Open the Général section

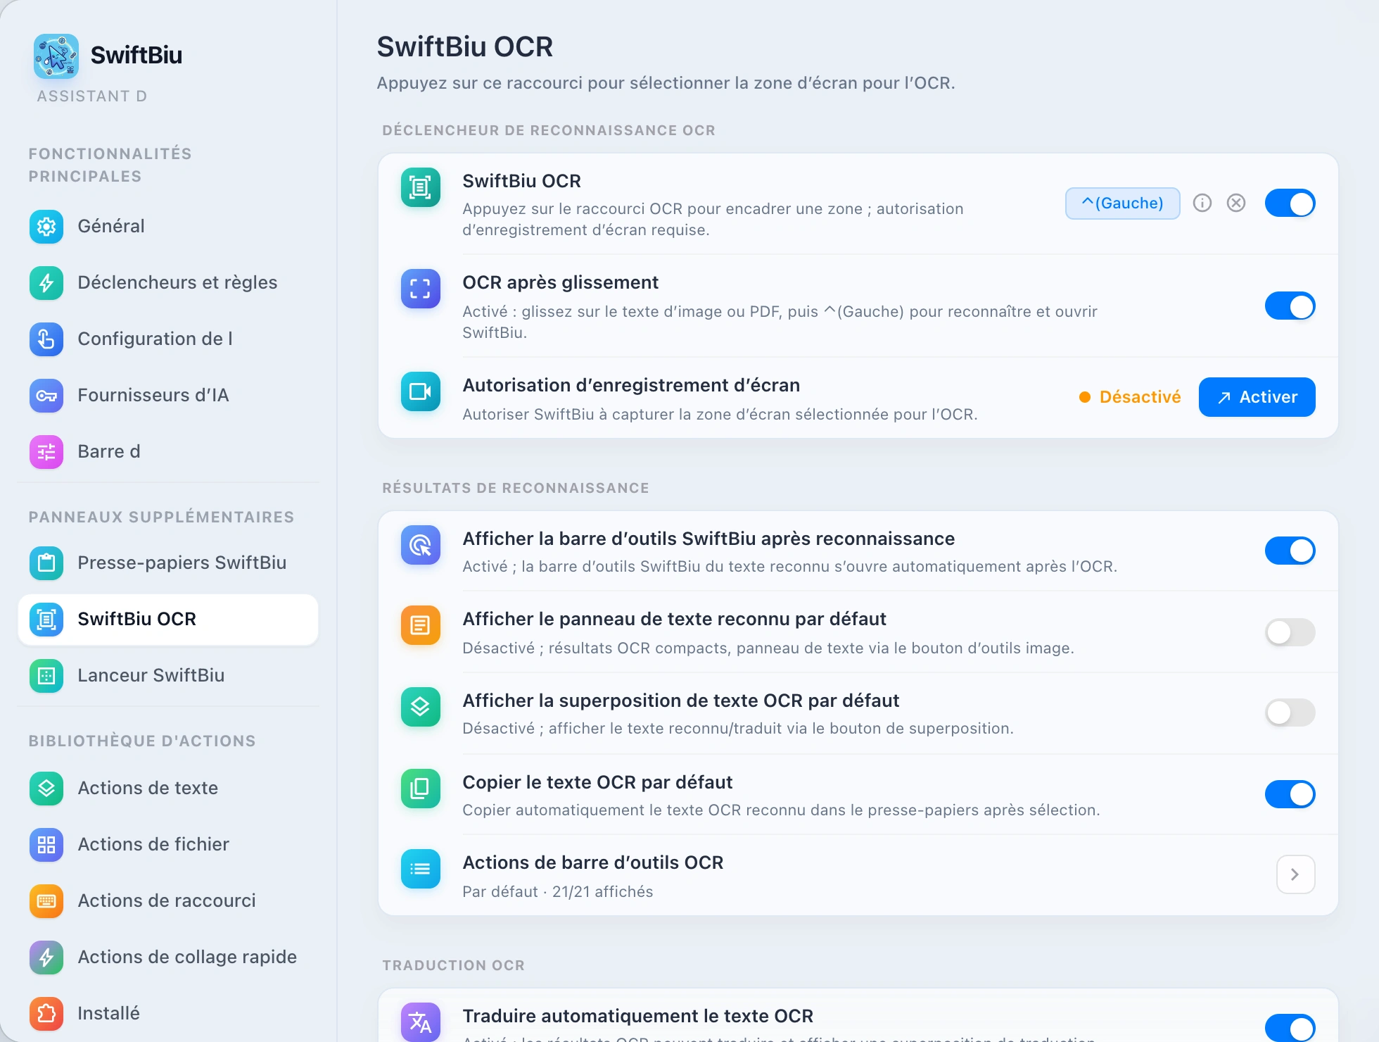pos(168,226)
